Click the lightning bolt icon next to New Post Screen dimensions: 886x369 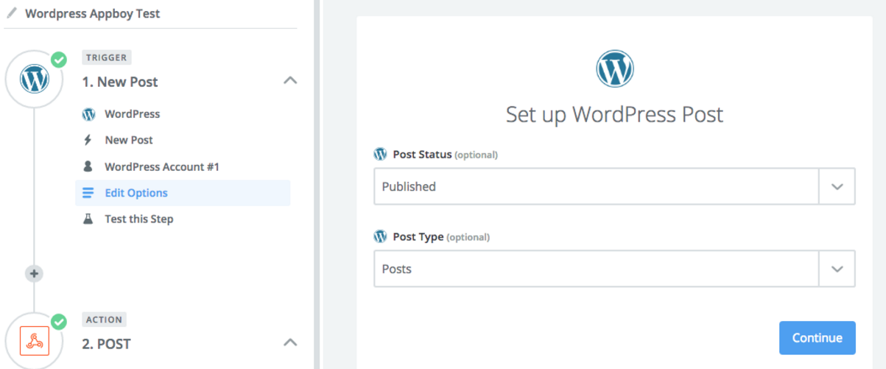point(88,140)
